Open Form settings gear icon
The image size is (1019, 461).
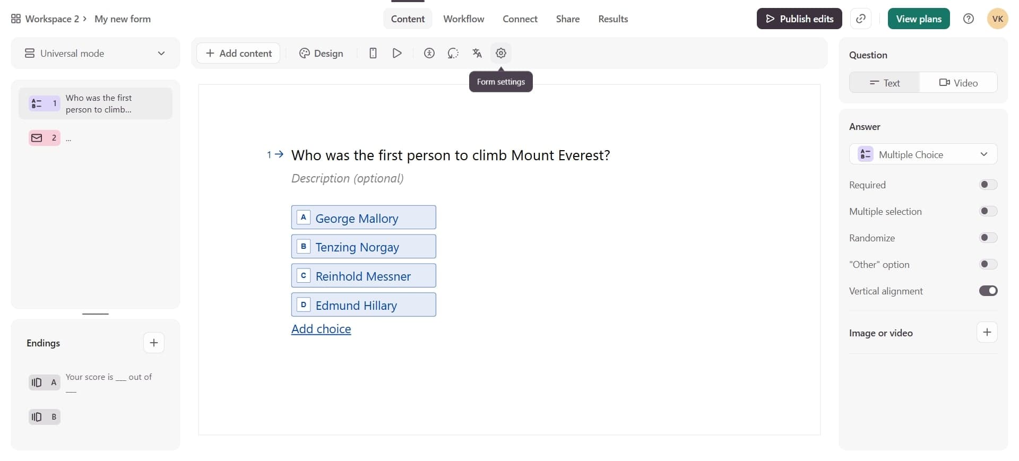click(500, 53)
